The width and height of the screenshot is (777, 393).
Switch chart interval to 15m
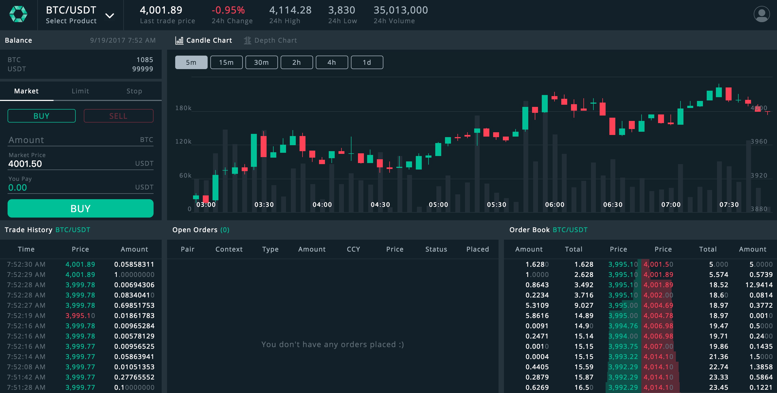226,62
